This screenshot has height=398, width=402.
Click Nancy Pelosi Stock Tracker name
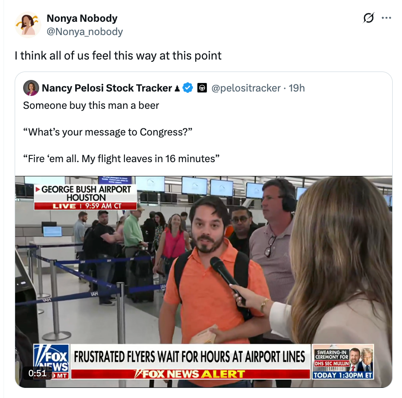pos(107,88)
